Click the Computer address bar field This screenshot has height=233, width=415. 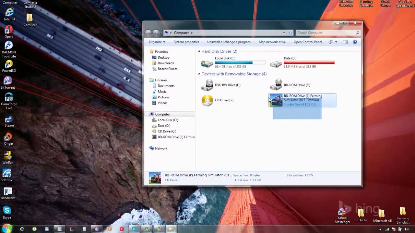(225, 33)
